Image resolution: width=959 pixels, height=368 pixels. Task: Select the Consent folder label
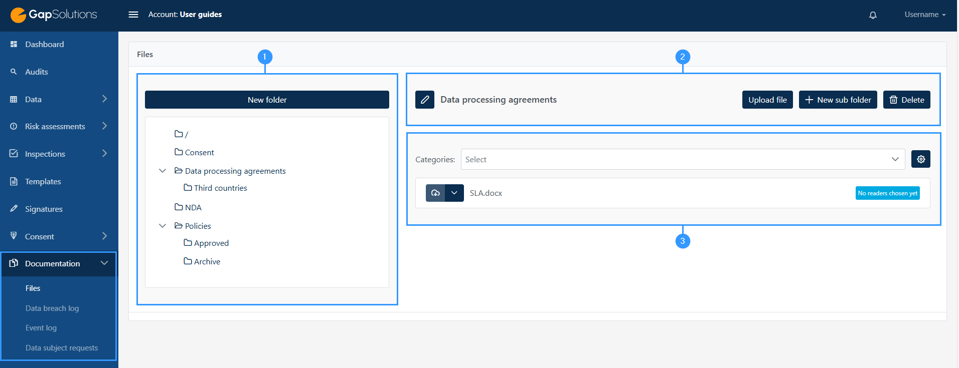point(200,152)
